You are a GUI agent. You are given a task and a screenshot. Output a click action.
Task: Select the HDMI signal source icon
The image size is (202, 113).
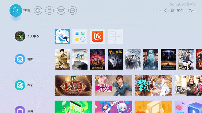(61, 11)
